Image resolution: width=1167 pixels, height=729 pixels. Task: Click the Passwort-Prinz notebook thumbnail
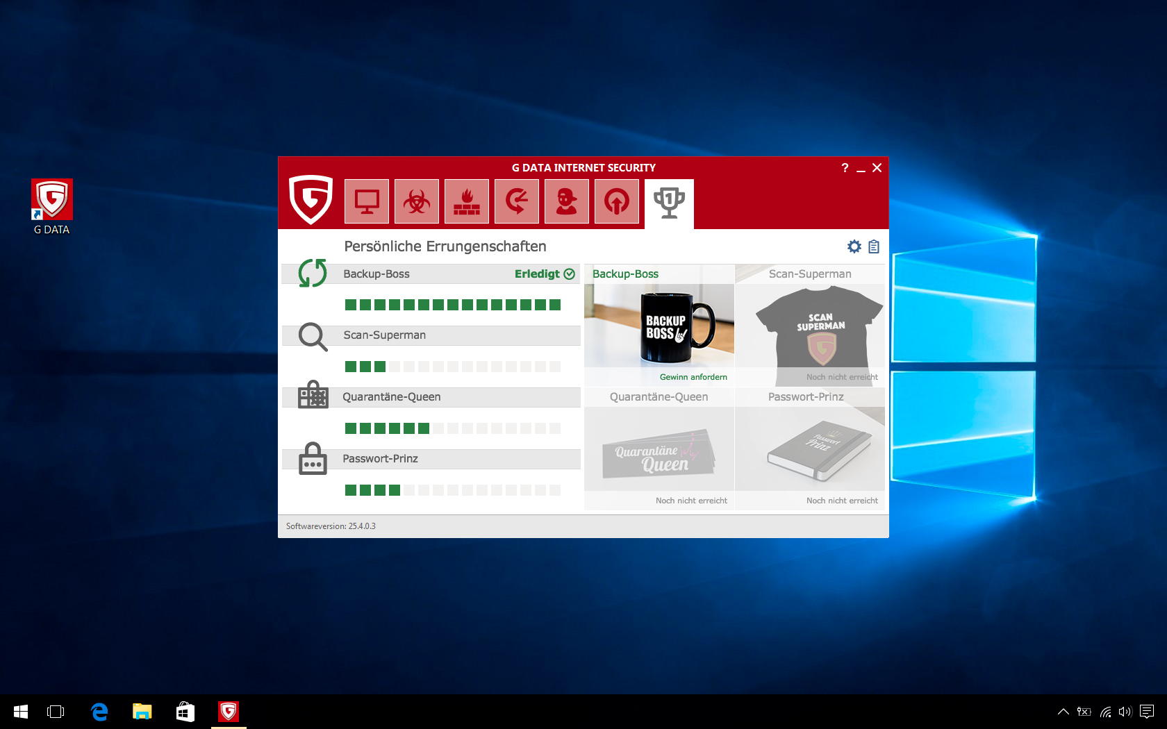[810, 449]
